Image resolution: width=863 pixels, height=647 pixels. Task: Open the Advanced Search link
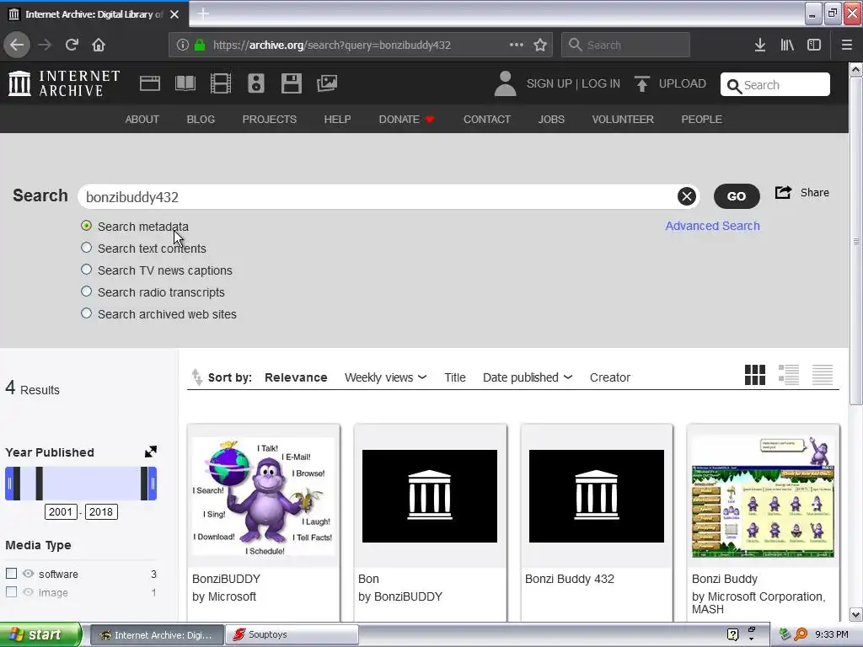pyautogui.click(x=712, y=226)
